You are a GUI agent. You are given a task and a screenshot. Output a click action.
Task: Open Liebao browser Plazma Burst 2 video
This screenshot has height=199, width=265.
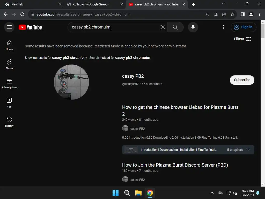[x=180, y=110]
